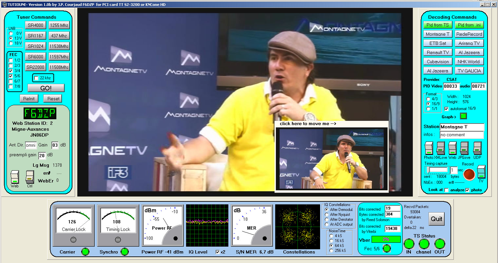Check the FEC 7/8 checkbox

11,86
